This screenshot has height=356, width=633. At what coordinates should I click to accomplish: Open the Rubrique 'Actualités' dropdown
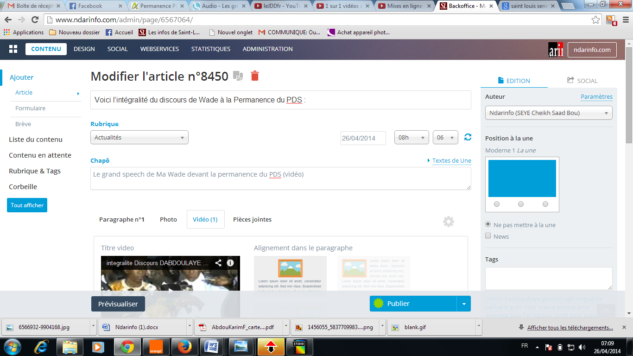click(x=139, y=138)
